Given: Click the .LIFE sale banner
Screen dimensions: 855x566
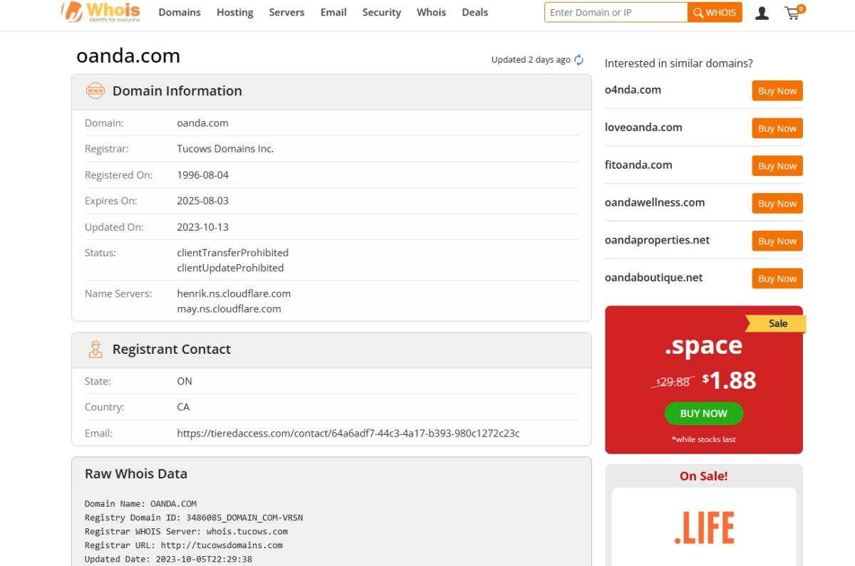Looking at the screenshot, I should coord(703,528).
